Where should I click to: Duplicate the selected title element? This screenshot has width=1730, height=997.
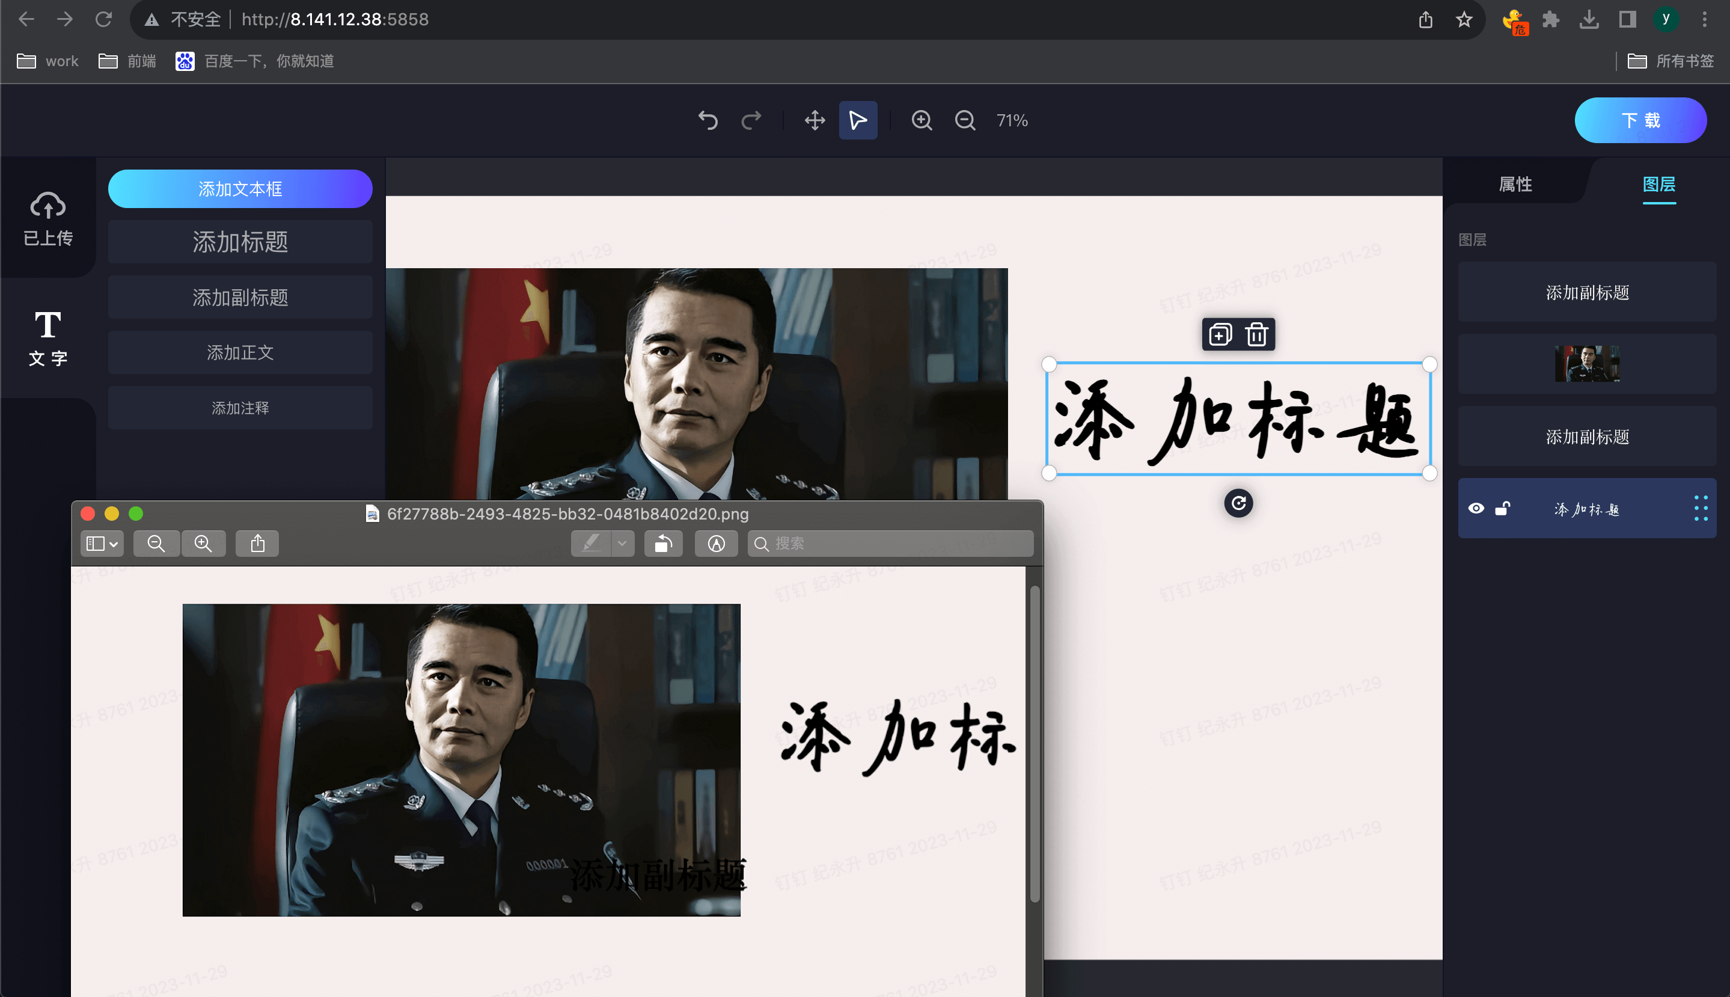pos(1220,334)
